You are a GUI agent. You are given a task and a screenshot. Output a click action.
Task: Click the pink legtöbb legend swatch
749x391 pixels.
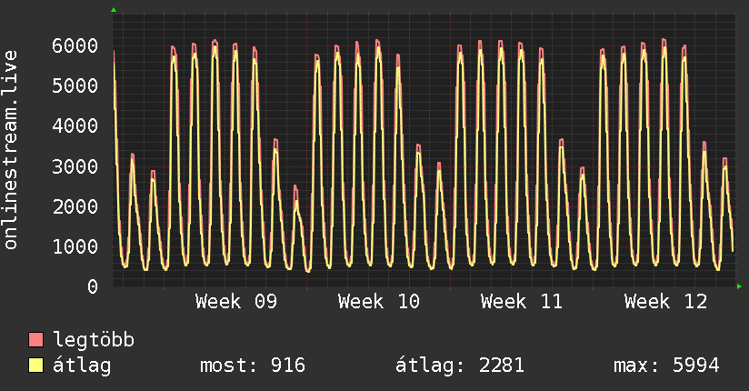tap(35, 339)
